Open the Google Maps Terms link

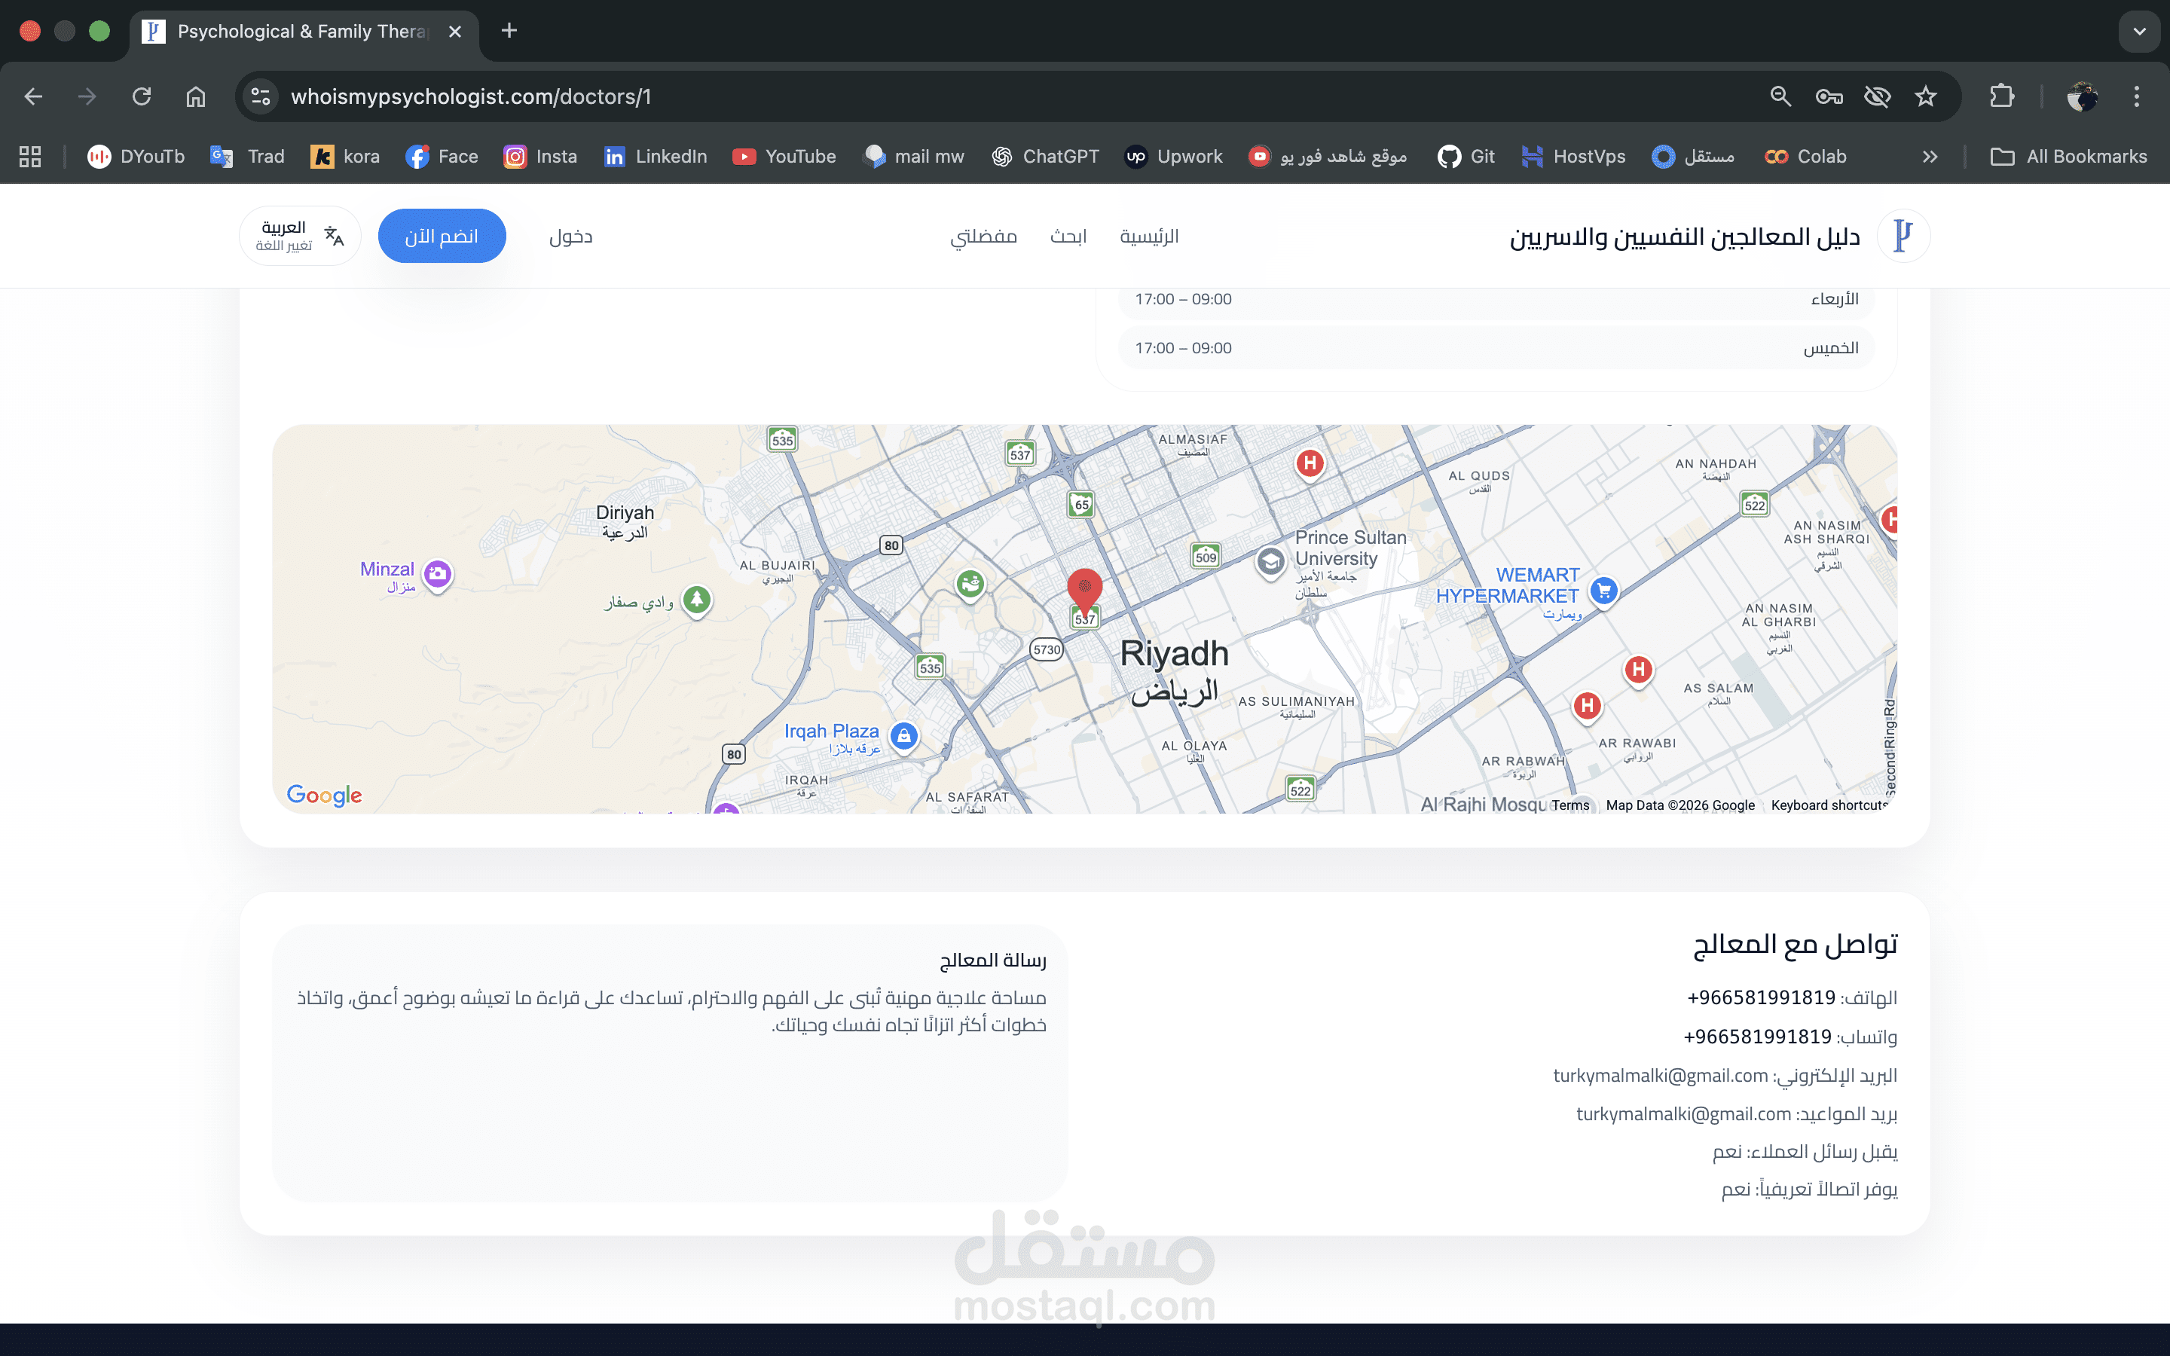click(1570, 805)
